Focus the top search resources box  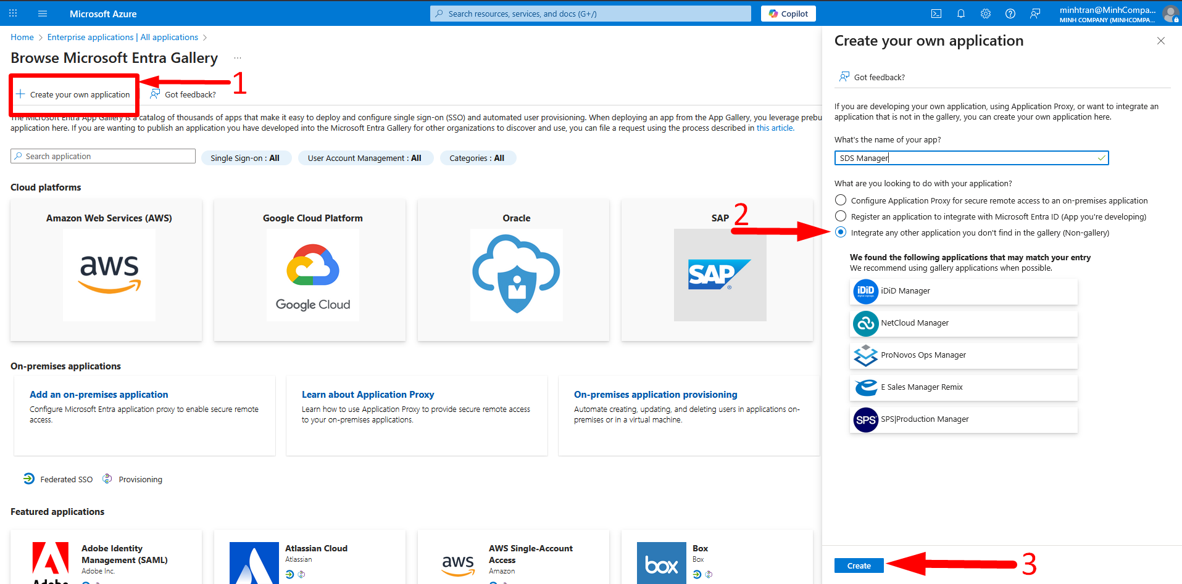pyautogui.click(x=591, y=14)
